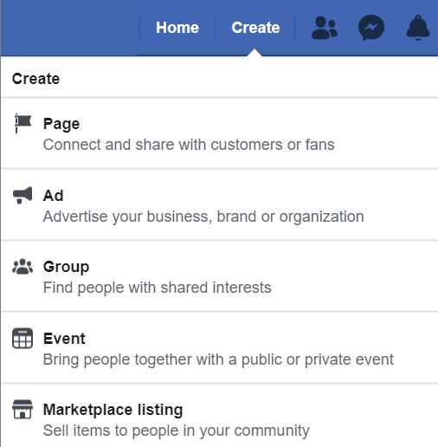Click the Page flag icon
438x447 pixels.
(23, 124)
